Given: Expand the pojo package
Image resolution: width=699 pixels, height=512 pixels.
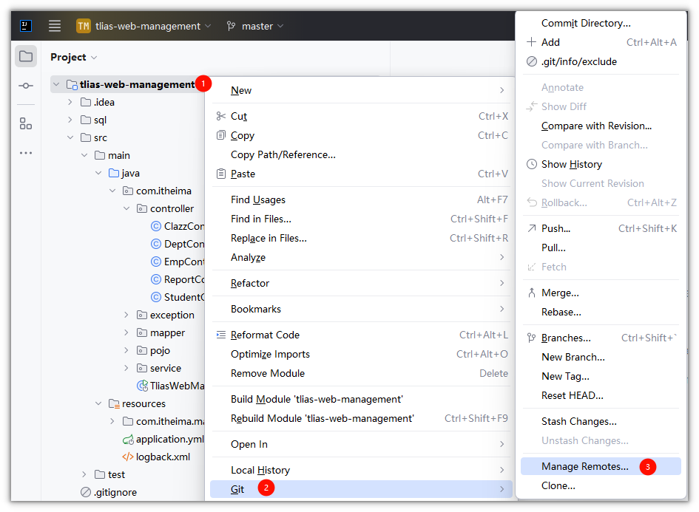Looking at the screenshot, I should [126, 350].
